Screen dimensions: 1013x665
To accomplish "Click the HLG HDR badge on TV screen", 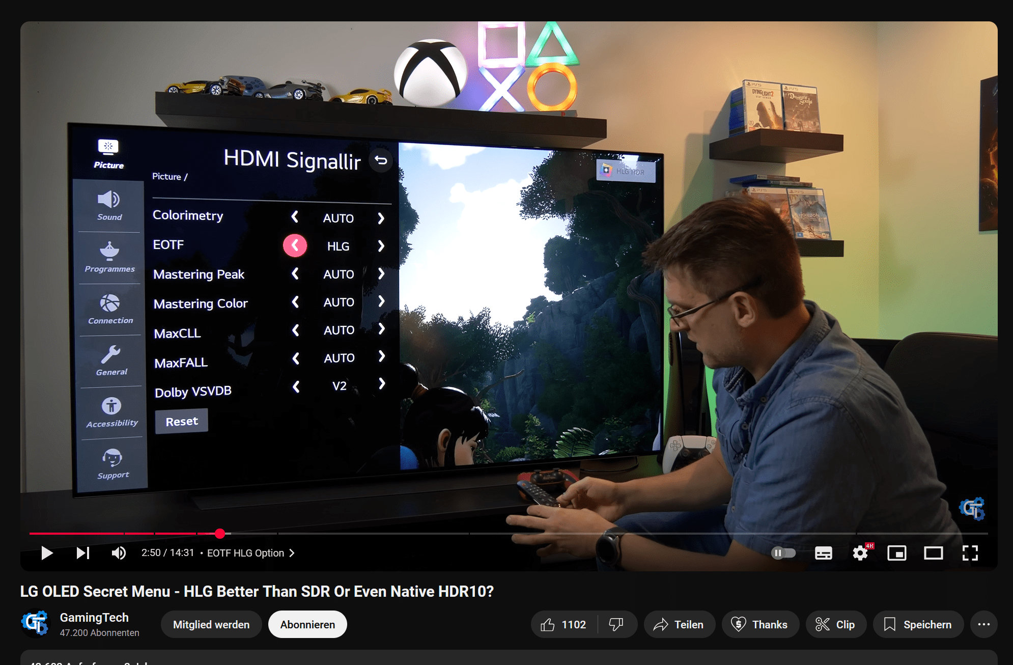I will coord(626,171).
